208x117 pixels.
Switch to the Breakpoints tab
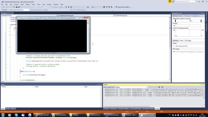point(113,109)
